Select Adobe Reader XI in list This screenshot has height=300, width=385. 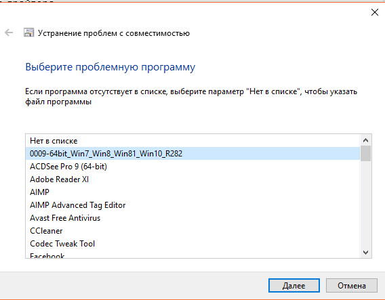tap(192, 179)
